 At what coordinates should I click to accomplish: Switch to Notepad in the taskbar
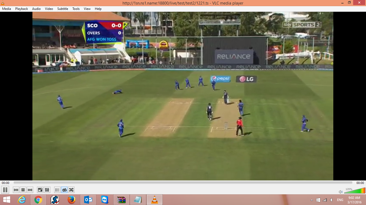[138, 200]
